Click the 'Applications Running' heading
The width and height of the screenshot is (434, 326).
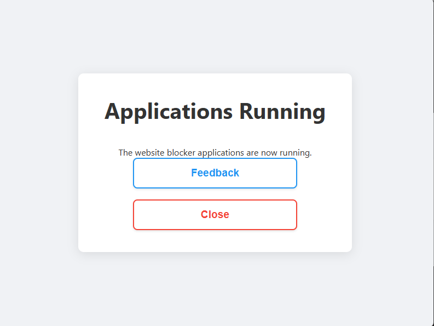pyautogui.click(x=215, y=111)
